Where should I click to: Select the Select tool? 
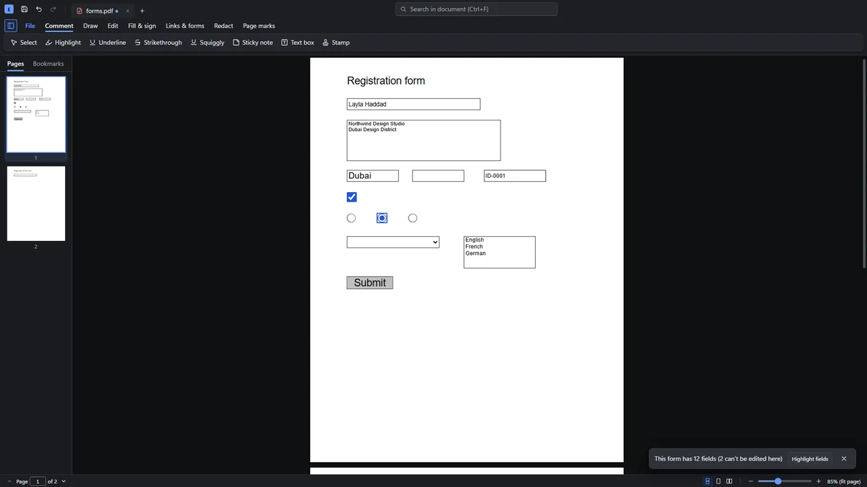coord(24,43)
